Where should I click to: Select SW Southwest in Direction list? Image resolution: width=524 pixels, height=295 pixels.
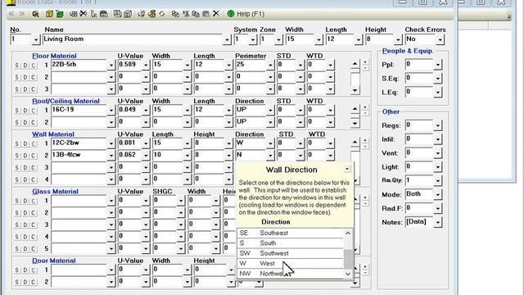tap(290, 253)
